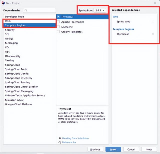Select the Spring Cloud Discovery category
The width and height of the screenshot is (160, 154).
click(x=29, y=78)
